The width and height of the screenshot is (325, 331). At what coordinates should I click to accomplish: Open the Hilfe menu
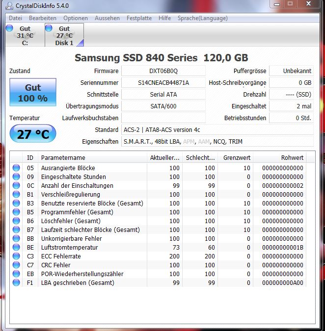pyautogui.click(x=164, y=18)
